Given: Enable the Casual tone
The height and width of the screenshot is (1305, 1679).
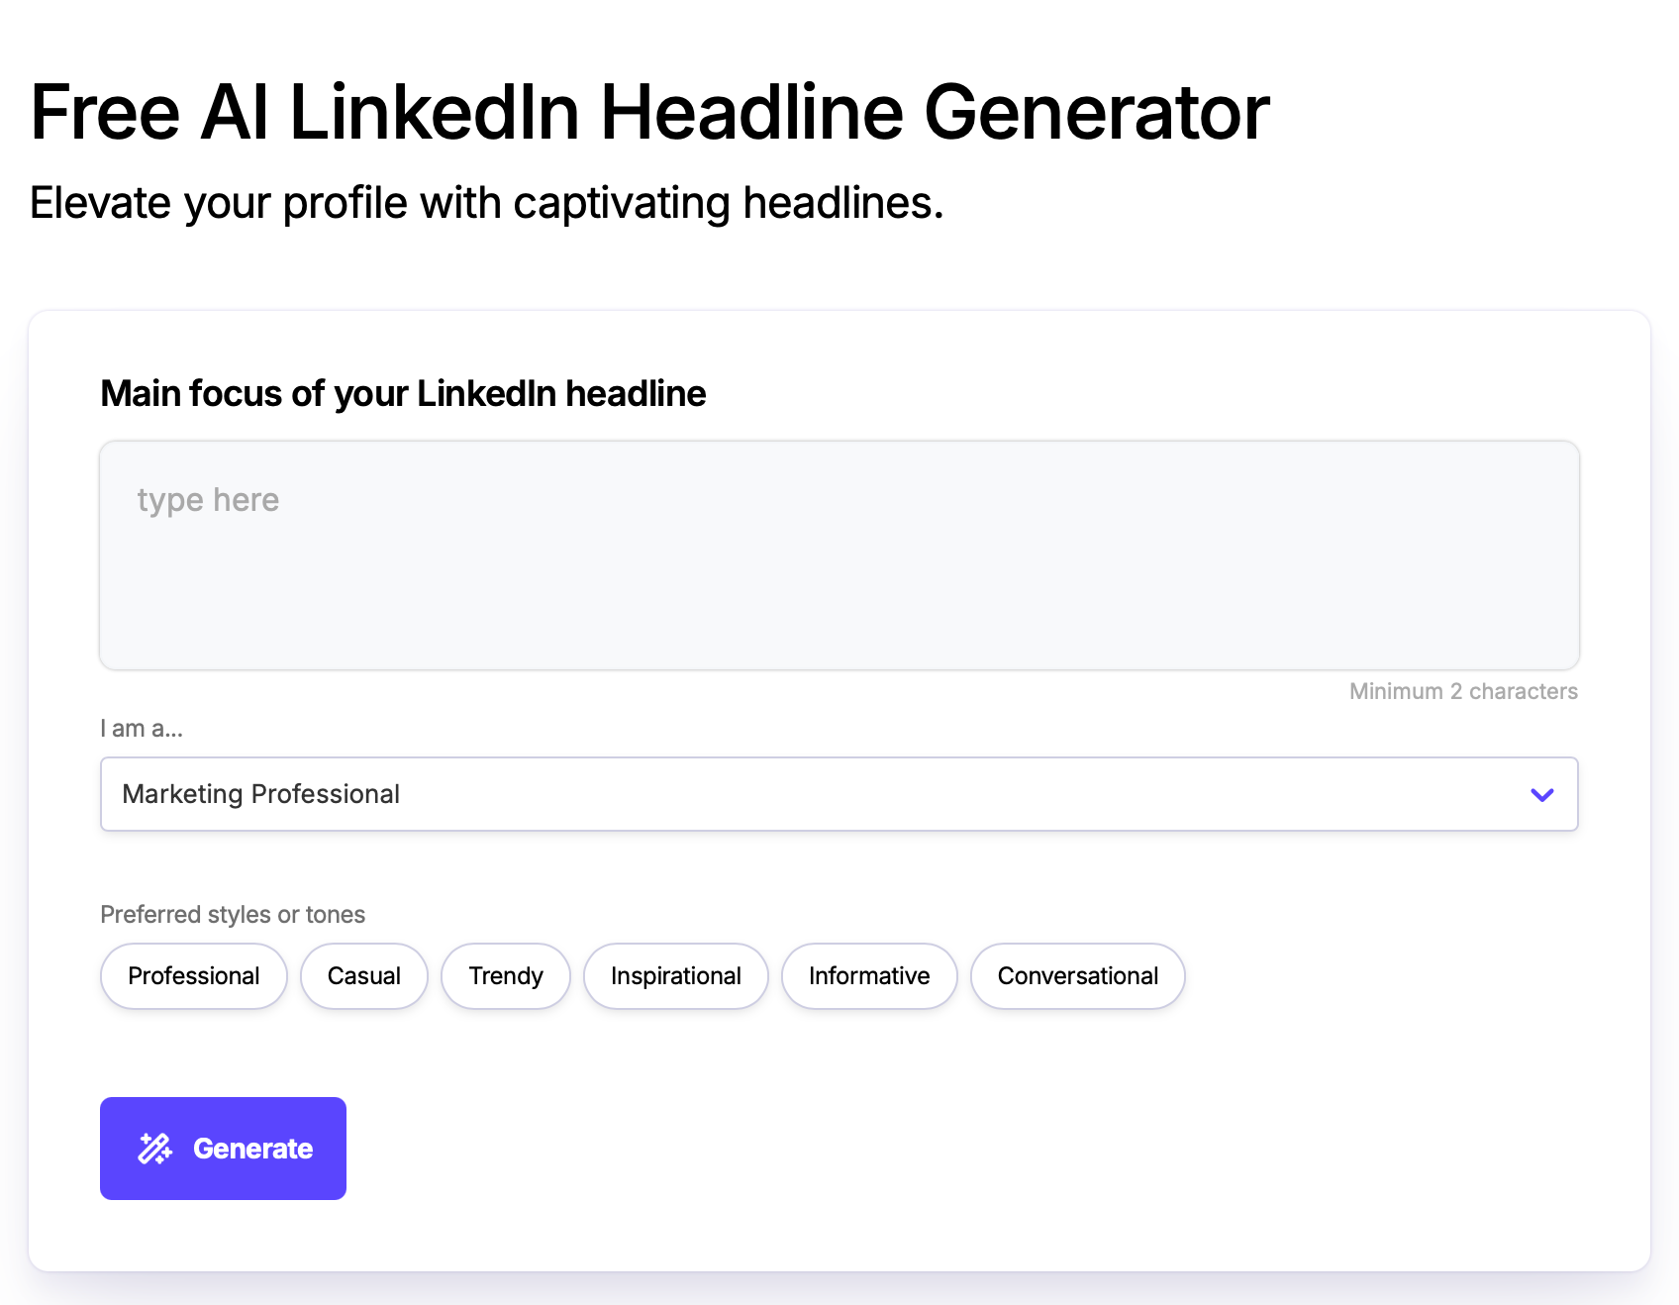Looking at the screenshot, I should click(363, 976).
